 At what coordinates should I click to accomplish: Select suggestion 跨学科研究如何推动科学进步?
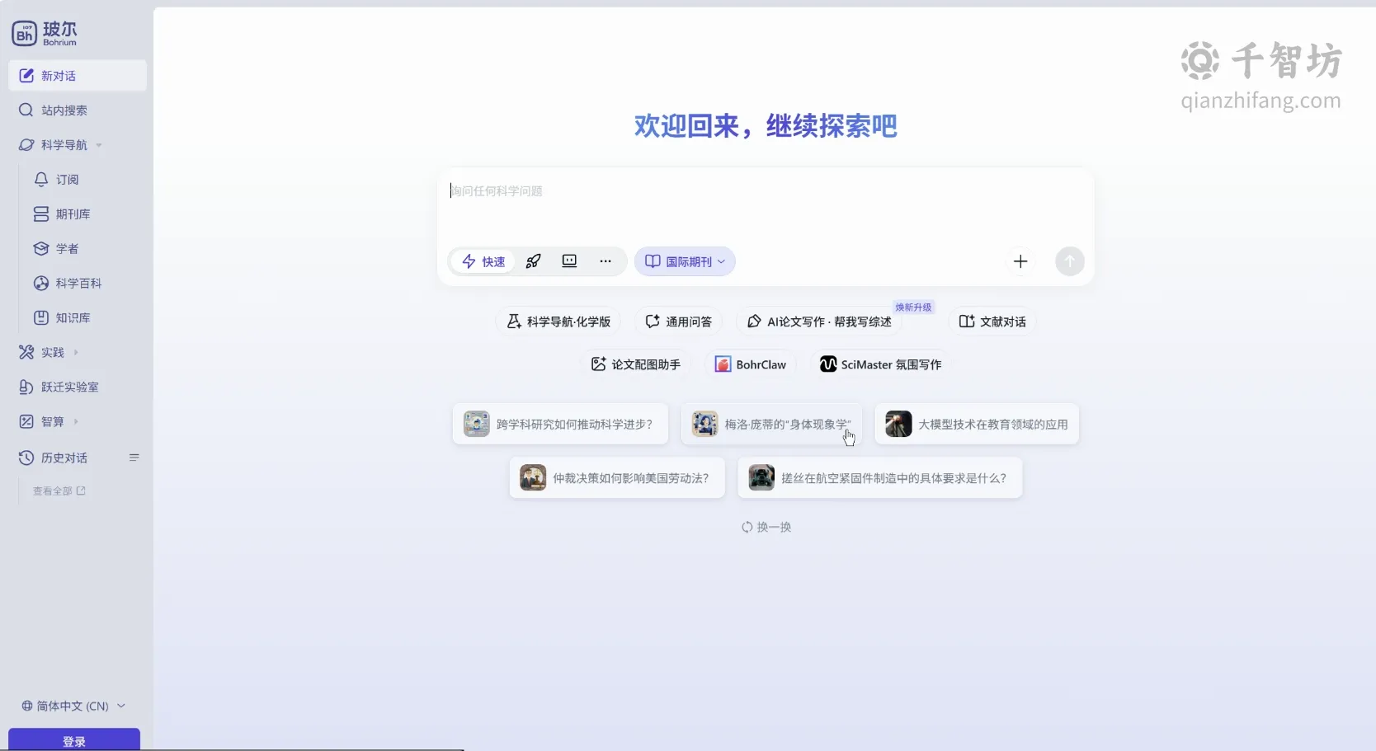pyautogui.click(x=560, y=425)
